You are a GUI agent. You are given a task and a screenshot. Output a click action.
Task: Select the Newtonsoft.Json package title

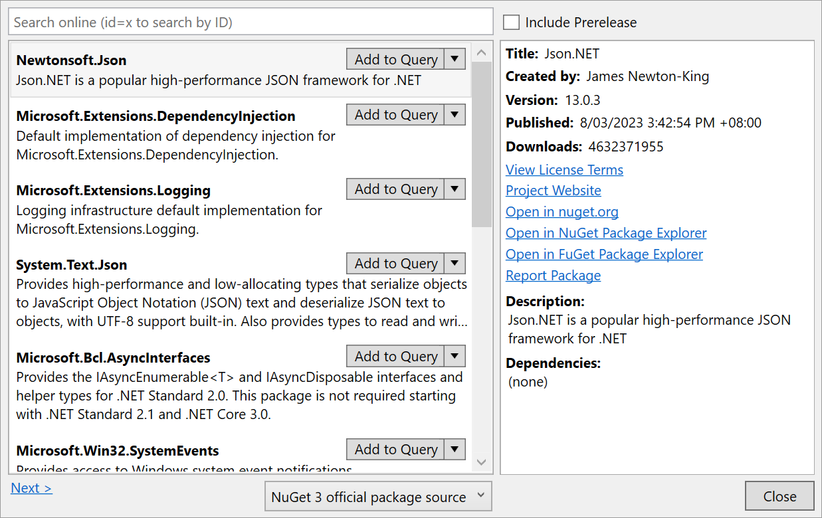[x=71, y=60]
